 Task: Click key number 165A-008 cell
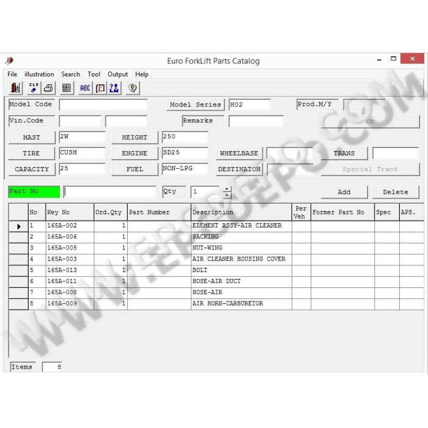click(70, 293)
